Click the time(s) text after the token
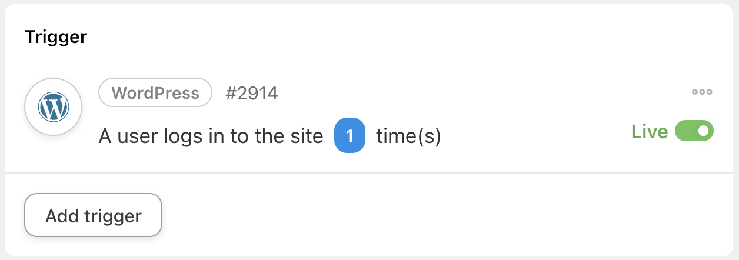 [408, 136]
